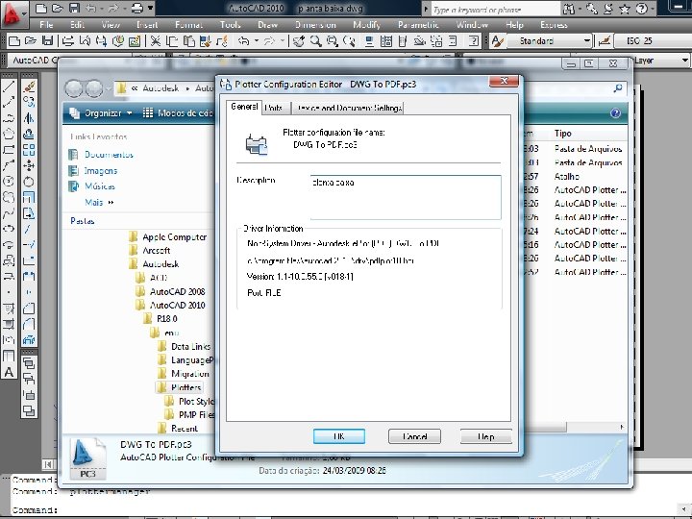Image resolution: width=692 pixels, height=519 pixels.
Task: Open the File menu
Action: (x=46, y=25)
